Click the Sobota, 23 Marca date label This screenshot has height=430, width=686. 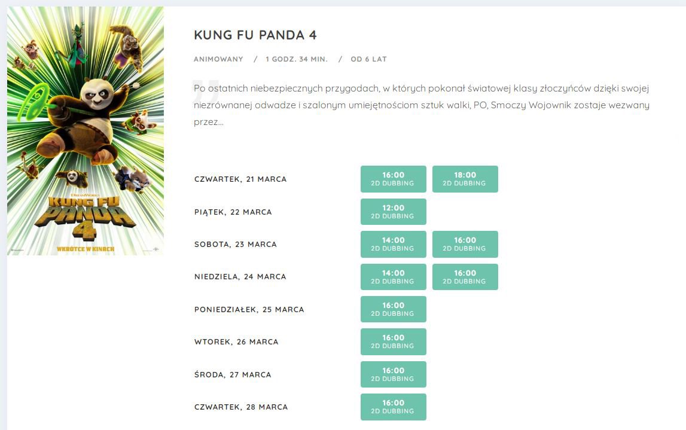(x=236, y=244)
